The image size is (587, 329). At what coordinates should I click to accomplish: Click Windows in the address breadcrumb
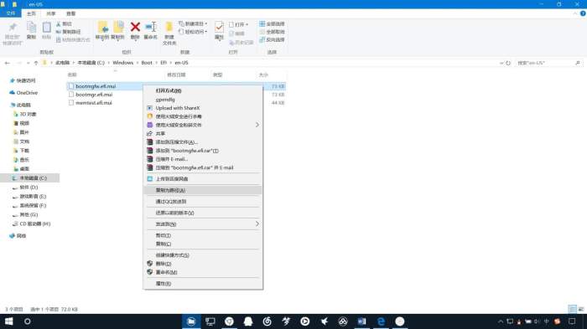[x=122, y=63]
